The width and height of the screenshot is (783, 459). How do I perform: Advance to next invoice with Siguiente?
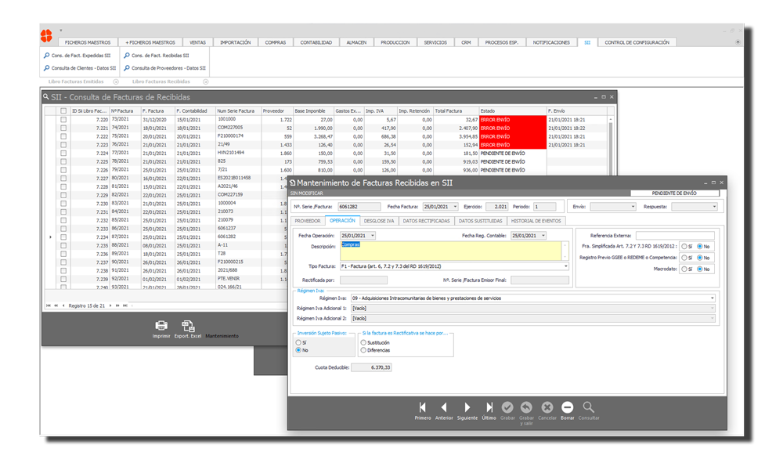[467, 407]
